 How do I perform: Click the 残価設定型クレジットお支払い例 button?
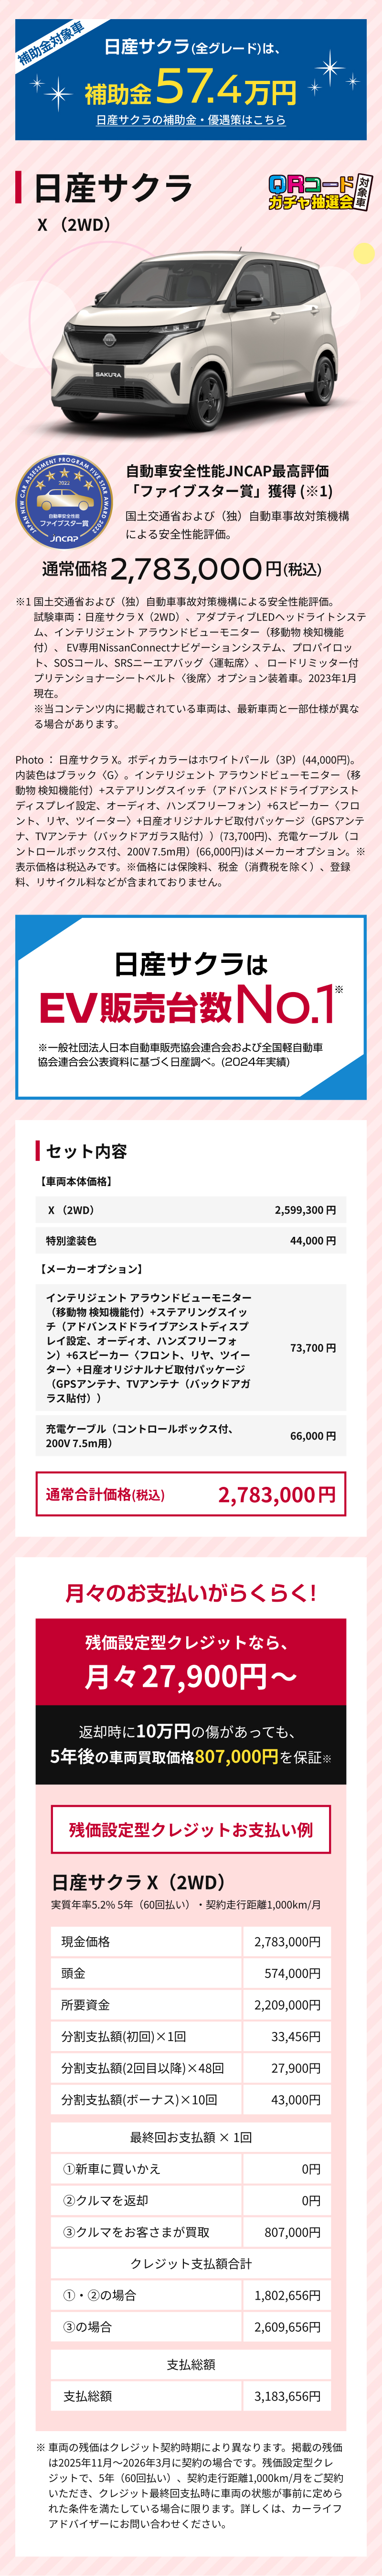click(191, 1829)
